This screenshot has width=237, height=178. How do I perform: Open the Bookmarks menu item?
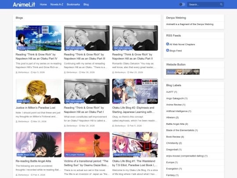[73, 4]
